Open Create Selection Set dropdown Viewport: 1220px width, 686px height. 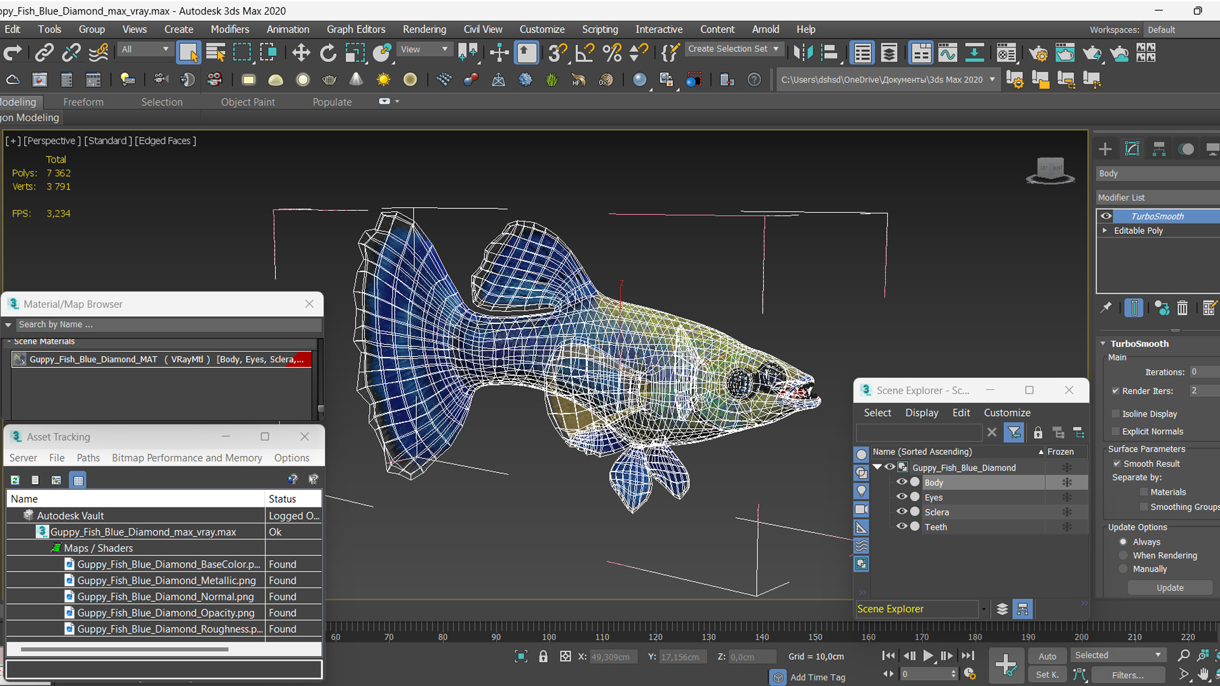coord(734,49)
